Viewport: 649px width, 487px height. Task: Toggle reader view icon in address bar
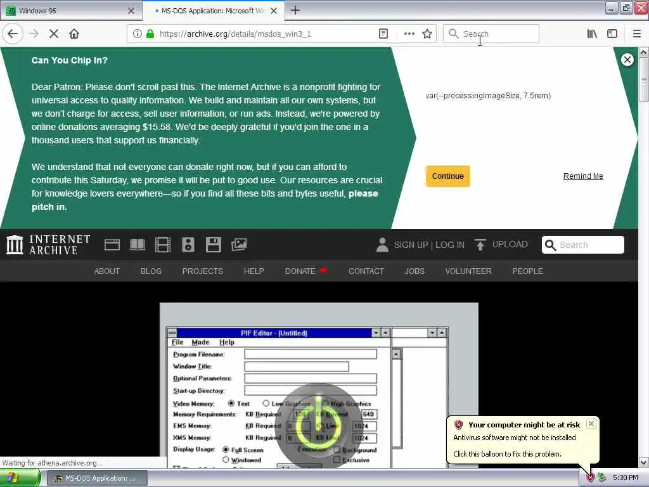click(383, 34)
